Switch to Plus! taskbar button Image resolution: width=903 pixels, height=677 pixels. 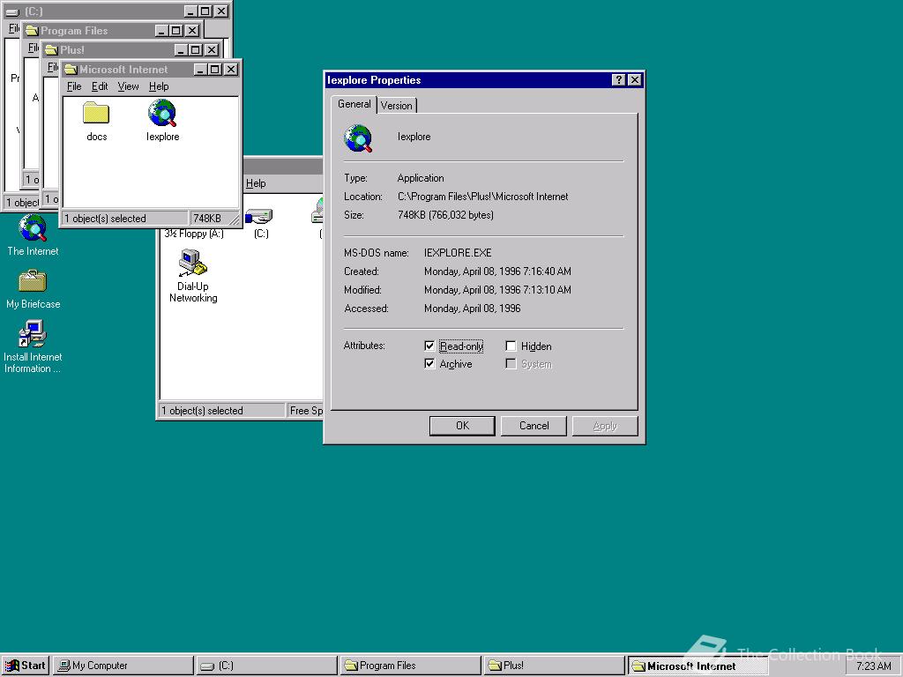point(554,666)
